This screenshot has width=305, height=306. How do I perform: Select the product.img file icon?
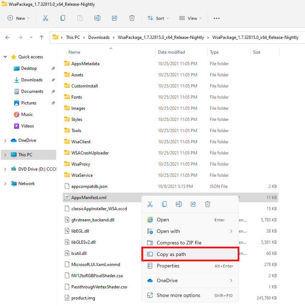pyautogui.click(x=67, y=298)
